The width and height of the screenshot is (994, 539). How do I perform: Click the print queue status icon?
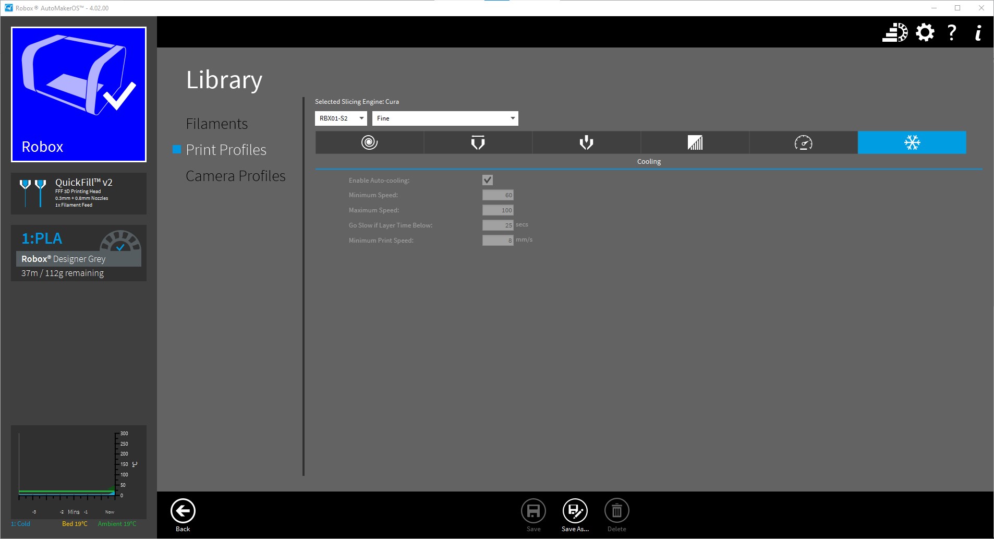pyautogui.click(x=894, y=32)
